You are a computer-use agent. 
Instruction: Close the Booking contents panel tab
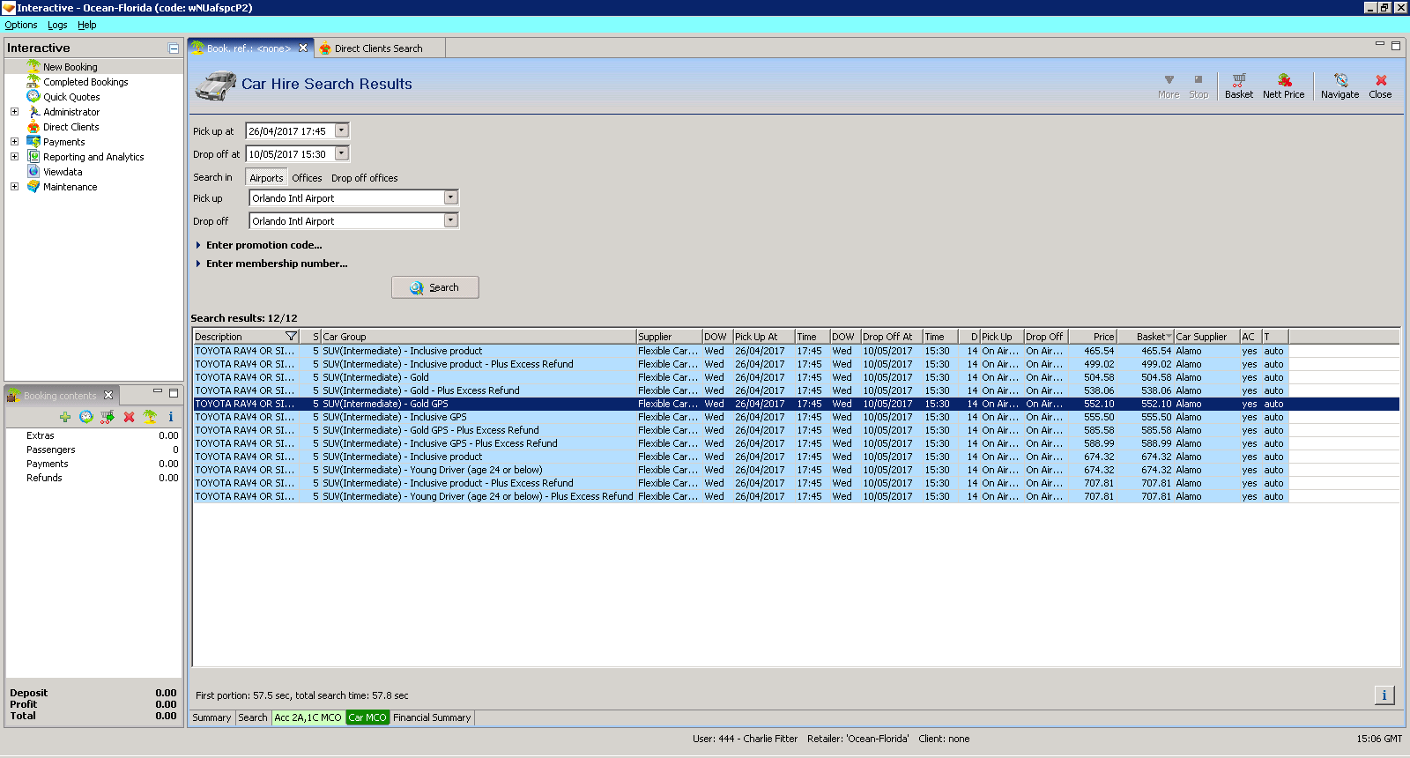[108, 395]
